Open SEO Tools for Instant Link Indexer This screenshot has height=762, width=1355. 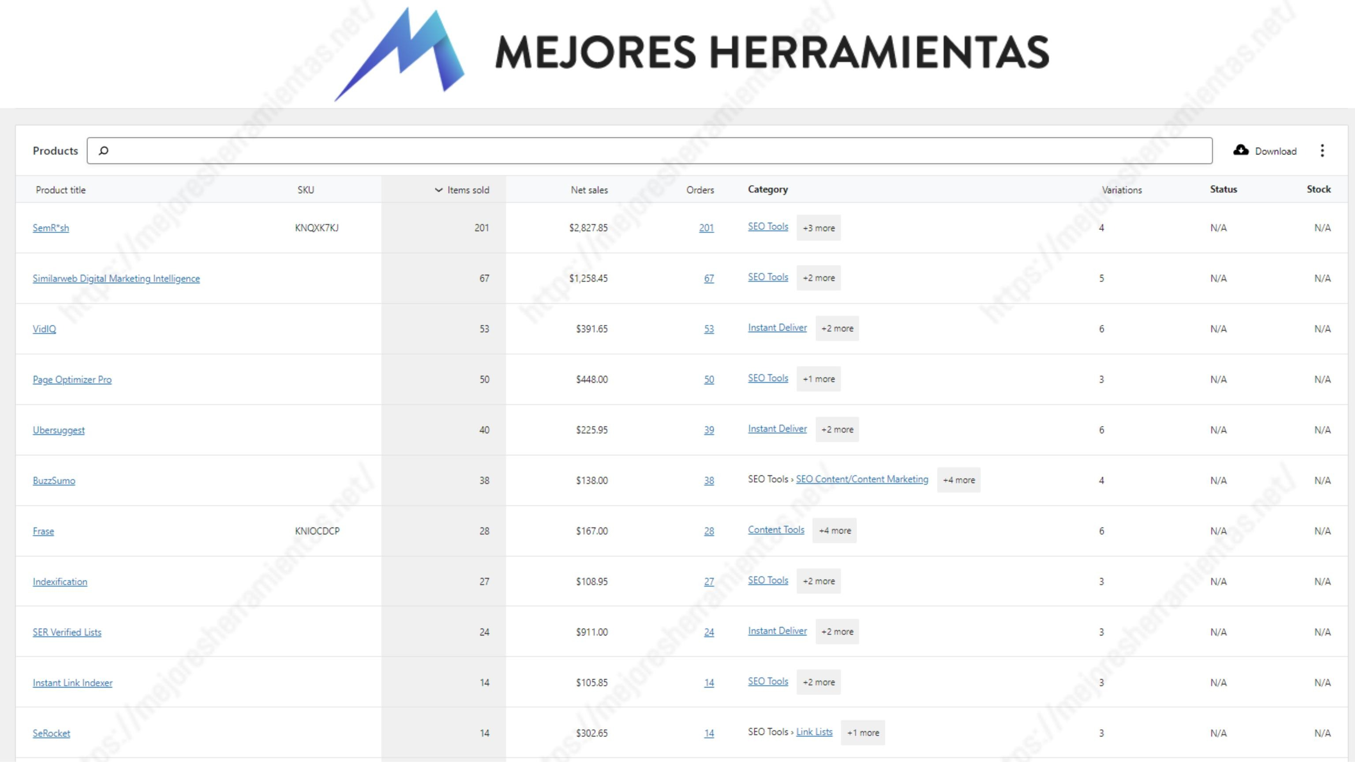pos(768,681)
